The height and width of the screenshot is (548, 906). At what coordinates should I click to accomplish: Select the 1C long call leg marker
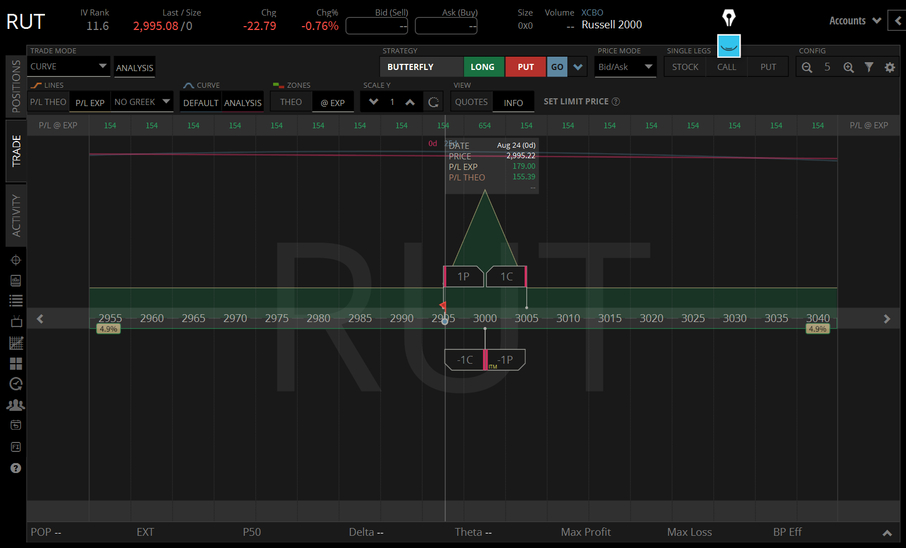506,276
